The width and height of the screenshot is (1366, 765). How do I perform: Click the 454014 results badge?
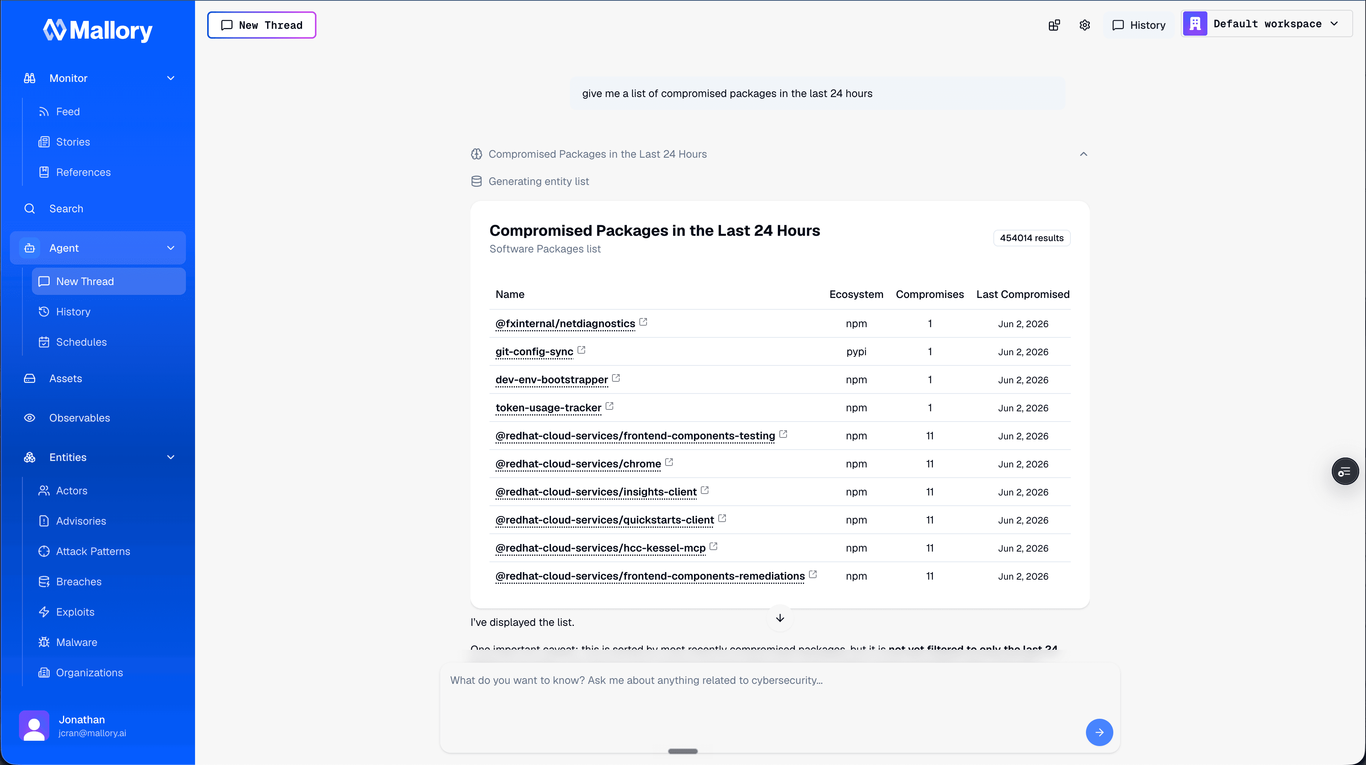(x=1031, y=238)
